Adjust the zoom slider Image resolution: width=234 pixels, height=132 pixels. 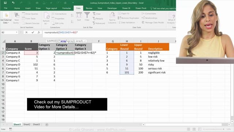tap(214, 129)
